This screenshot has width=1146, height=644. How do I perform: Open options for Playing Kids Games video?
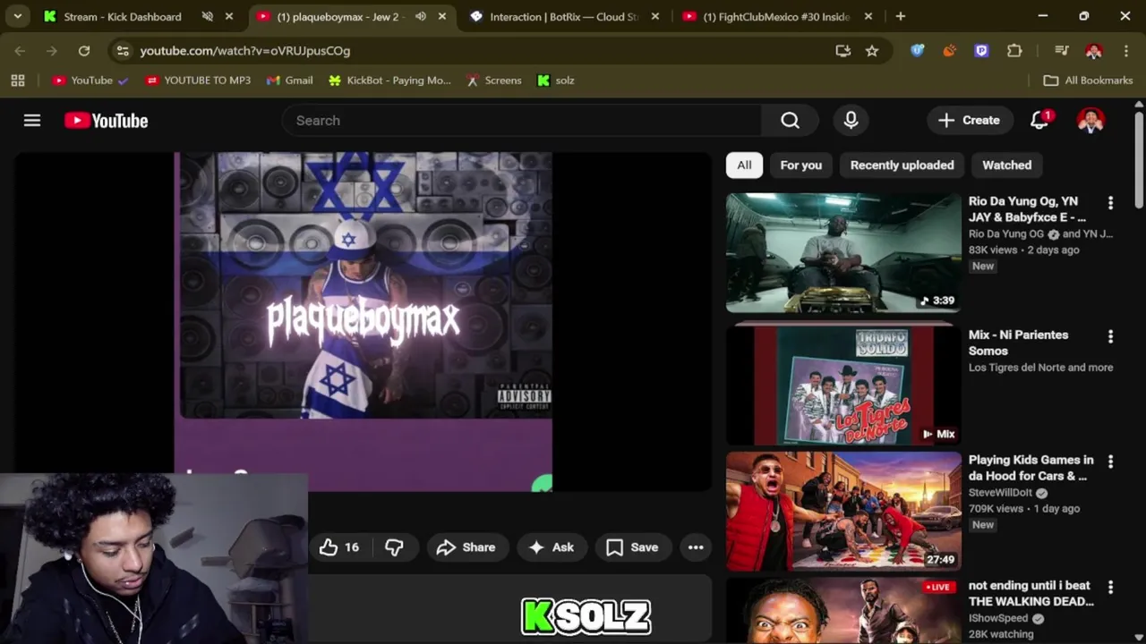[x=1110, y=462]
